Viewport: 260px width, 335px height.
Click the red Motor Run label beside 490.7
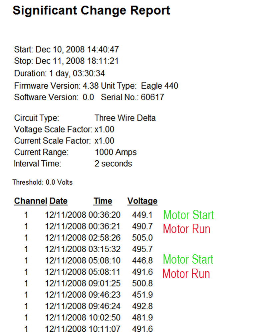coord(186,229)
